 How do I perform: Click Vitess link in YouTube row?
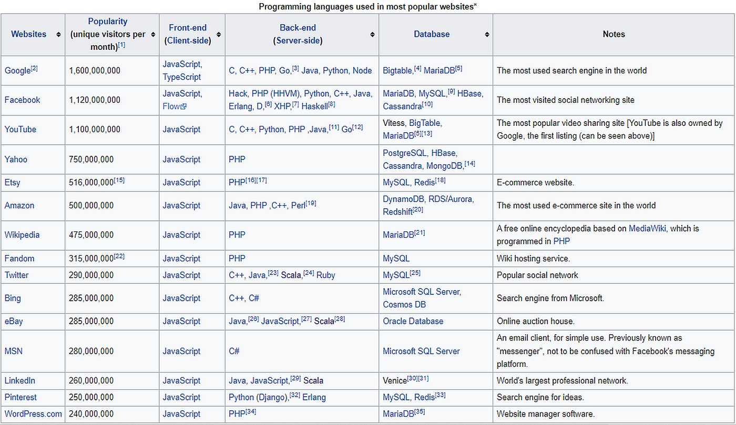394,123
